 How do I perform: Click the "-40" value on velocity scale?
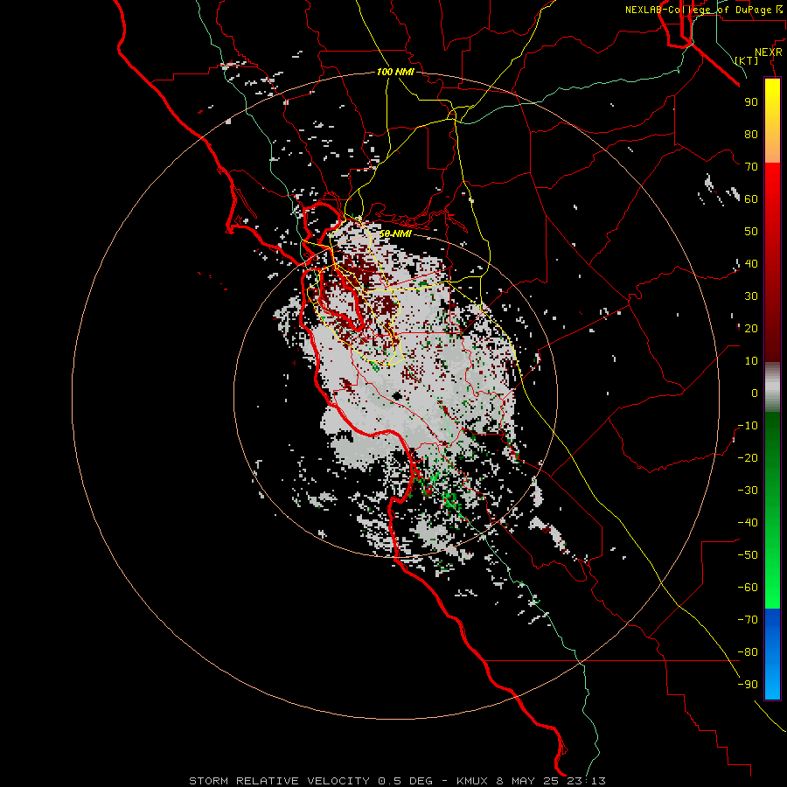click(x=748, y=523)
